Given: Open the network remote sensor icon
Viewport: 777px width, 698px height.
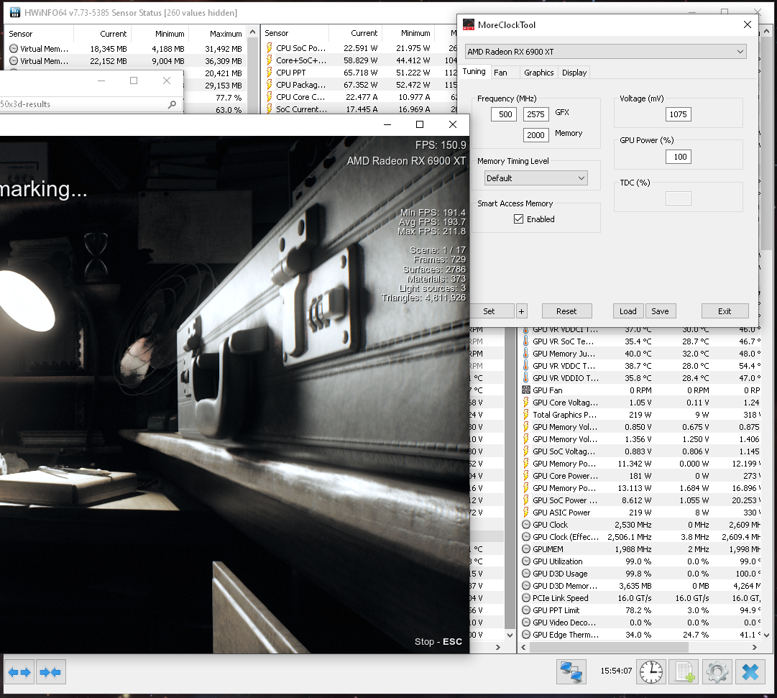Looking at the screenshot, I should [x=571, y=671].
